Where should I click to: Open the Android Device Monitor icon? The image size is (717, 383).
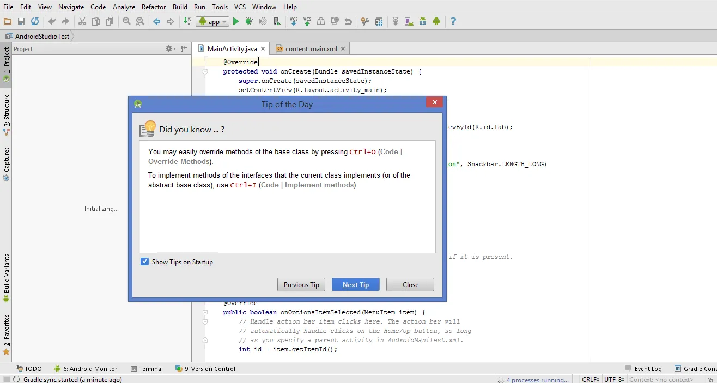click(x=436, y=21)
